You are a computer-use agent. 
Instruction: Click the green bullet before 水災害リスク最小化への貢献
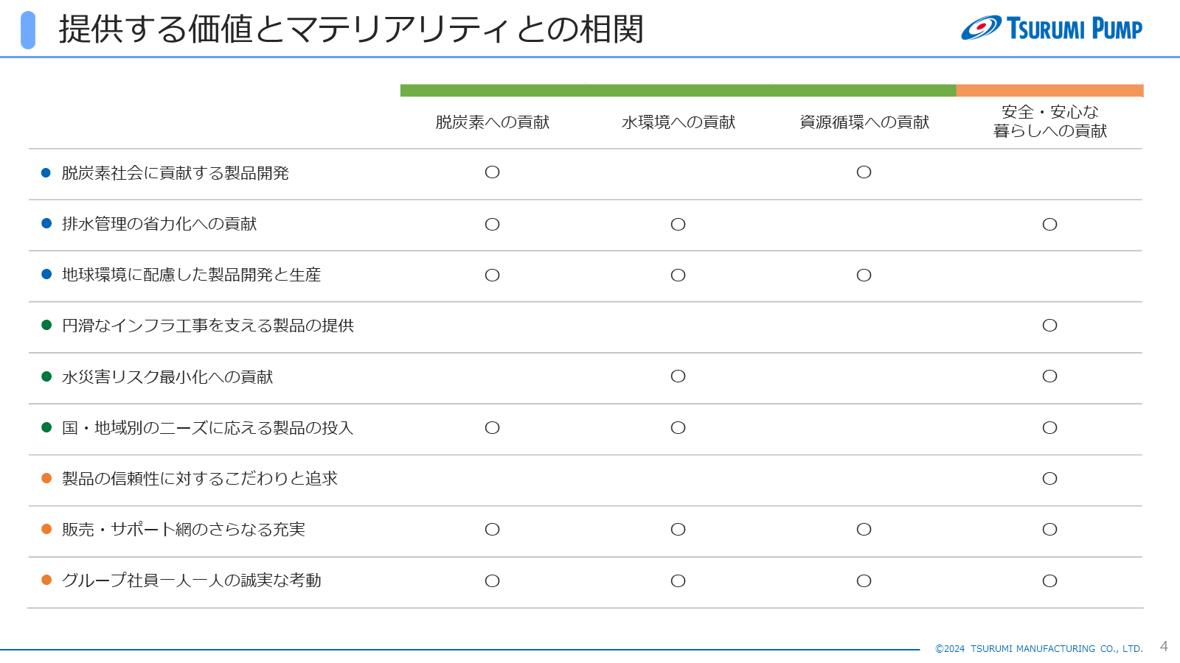[46, 376]
